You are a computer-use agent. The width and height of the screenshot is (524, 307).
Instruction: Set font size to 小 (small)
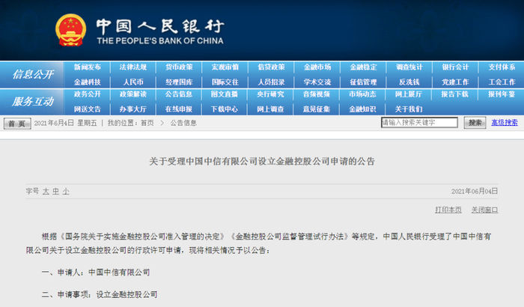coord(66,191)
